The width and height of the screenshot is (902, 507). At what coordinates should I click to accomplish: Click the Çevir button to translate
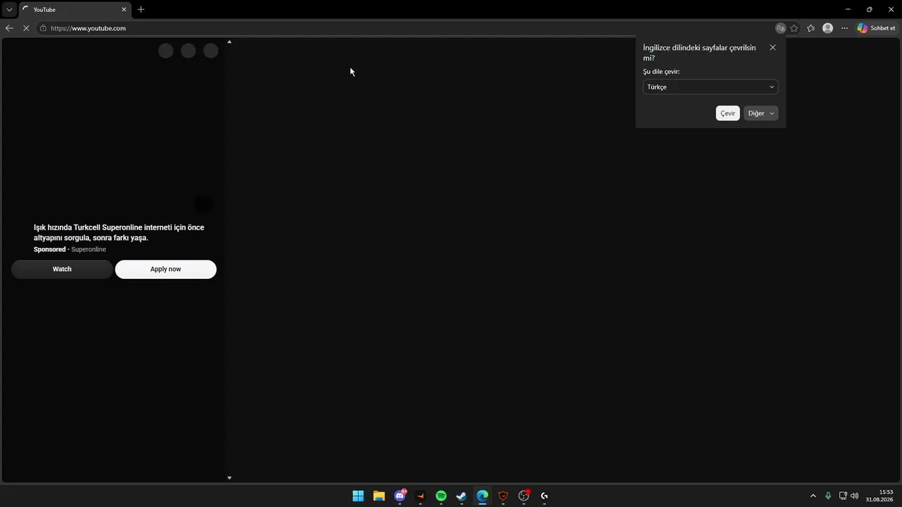728,113
